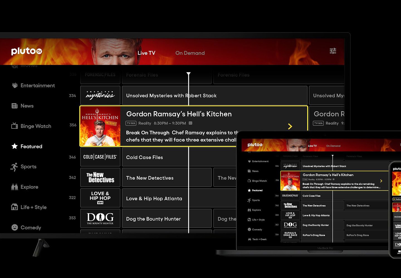This screenshot has width=401, height=278.
Task: Switch to the On Demand tab
Action: (x=190, y=53)
